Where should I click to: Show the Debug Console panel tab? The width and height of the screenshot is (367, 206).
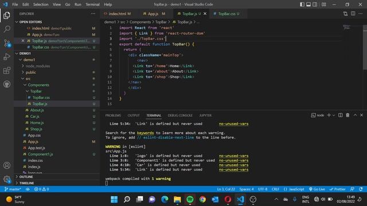180,116
